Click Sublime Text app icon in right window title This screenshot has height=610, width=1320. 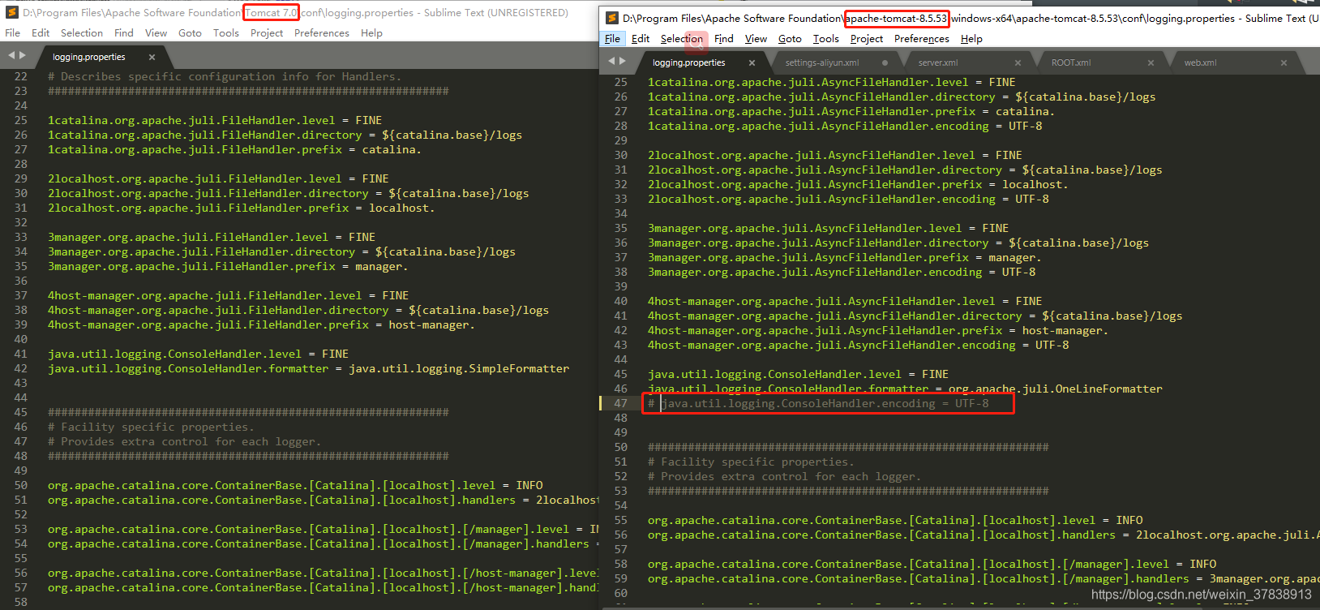(x=612, y=18)
